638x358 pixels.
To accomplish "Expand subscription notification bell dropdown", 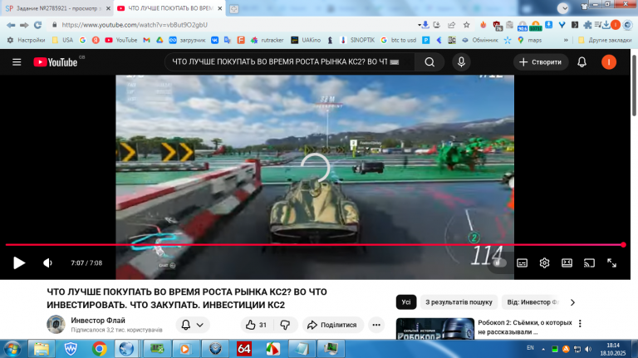I will pyautogui.click(x=193, y=325).
